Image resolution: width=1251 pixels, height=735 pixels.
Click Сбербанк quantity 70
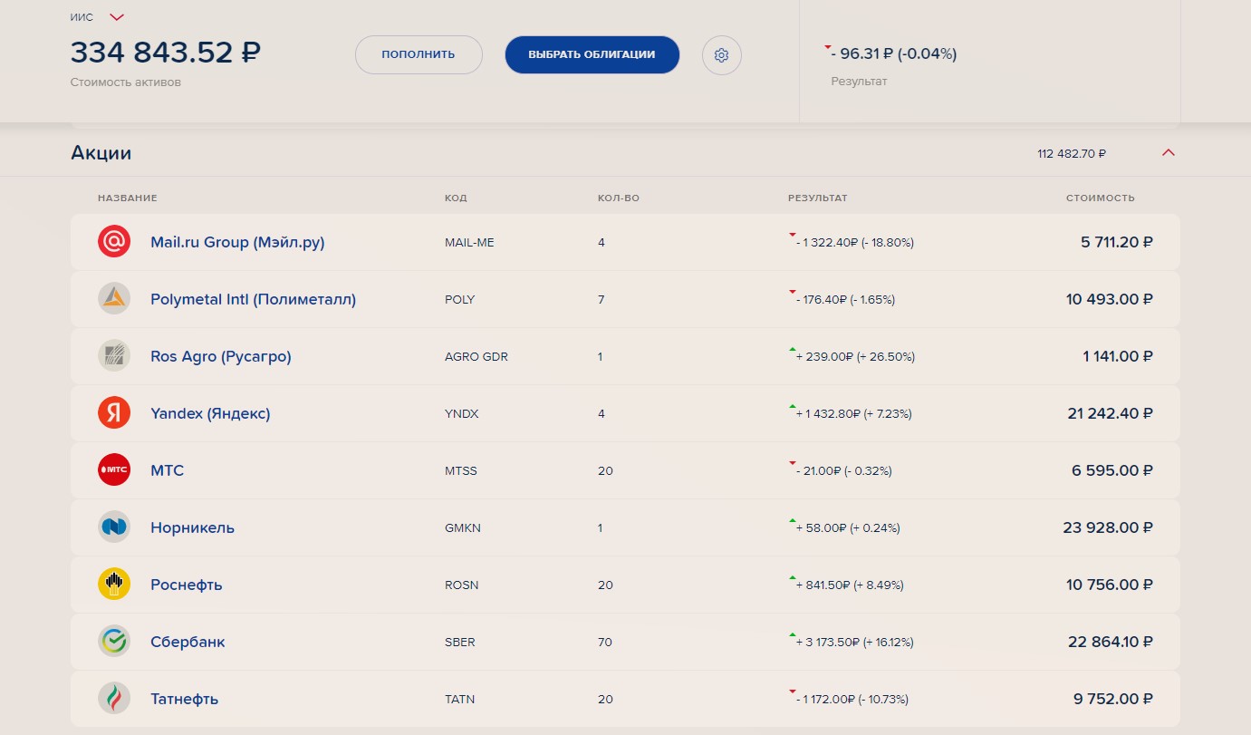(605, 643)
